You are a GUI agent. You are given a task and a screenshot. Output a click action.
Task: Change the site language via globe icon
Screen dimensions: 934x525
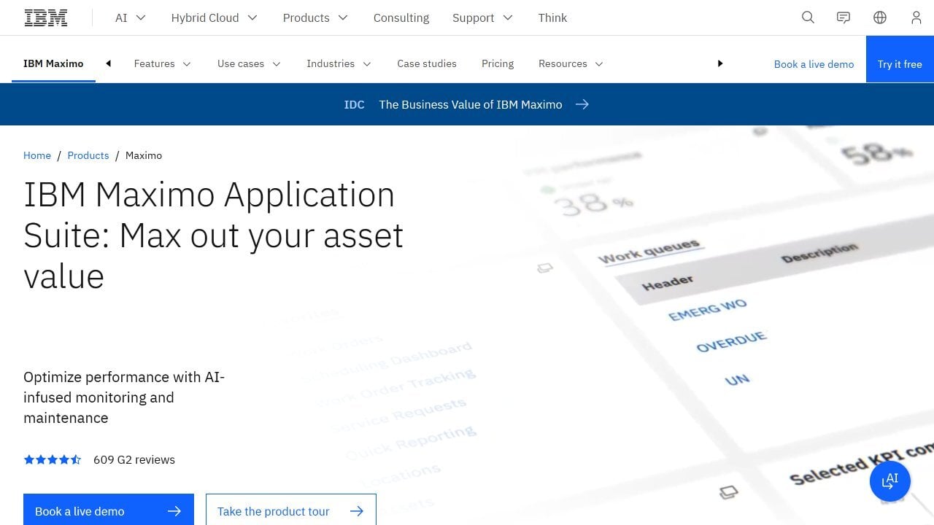click(x=880, y=17)
